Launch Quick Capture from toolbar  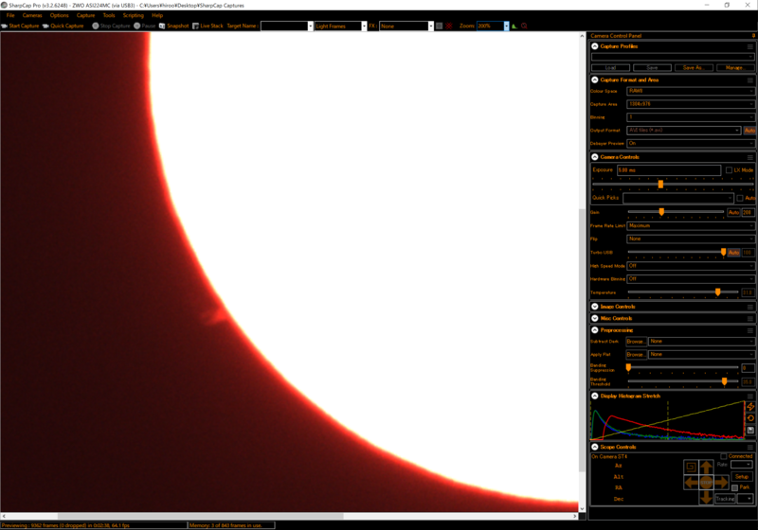click(63, 26)
